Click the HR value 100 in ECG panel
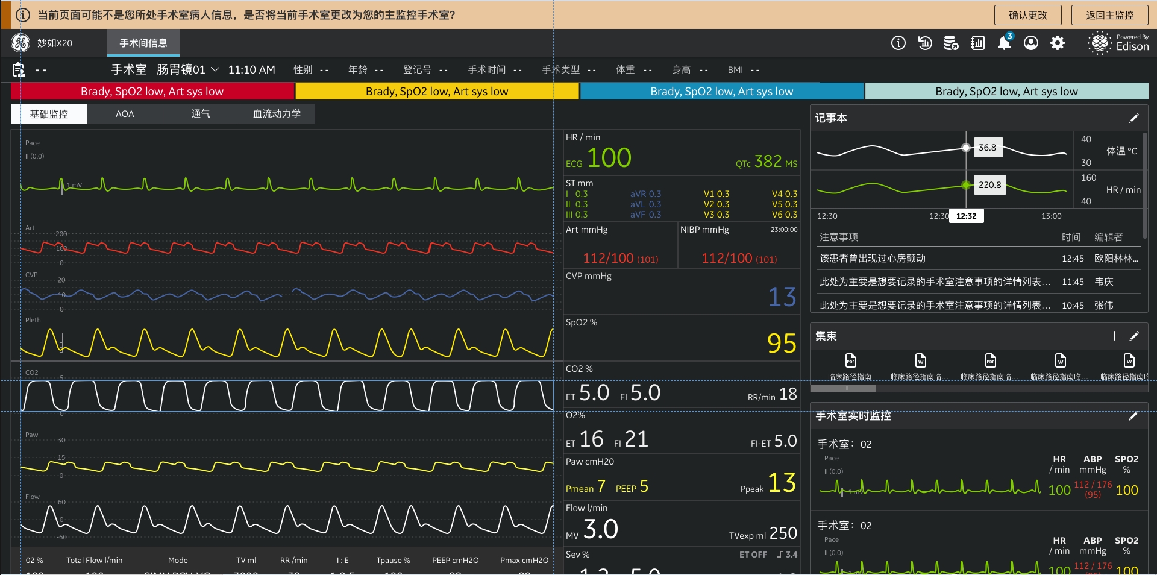Viewport: 1157px width, 575px height. coord(609,158)
